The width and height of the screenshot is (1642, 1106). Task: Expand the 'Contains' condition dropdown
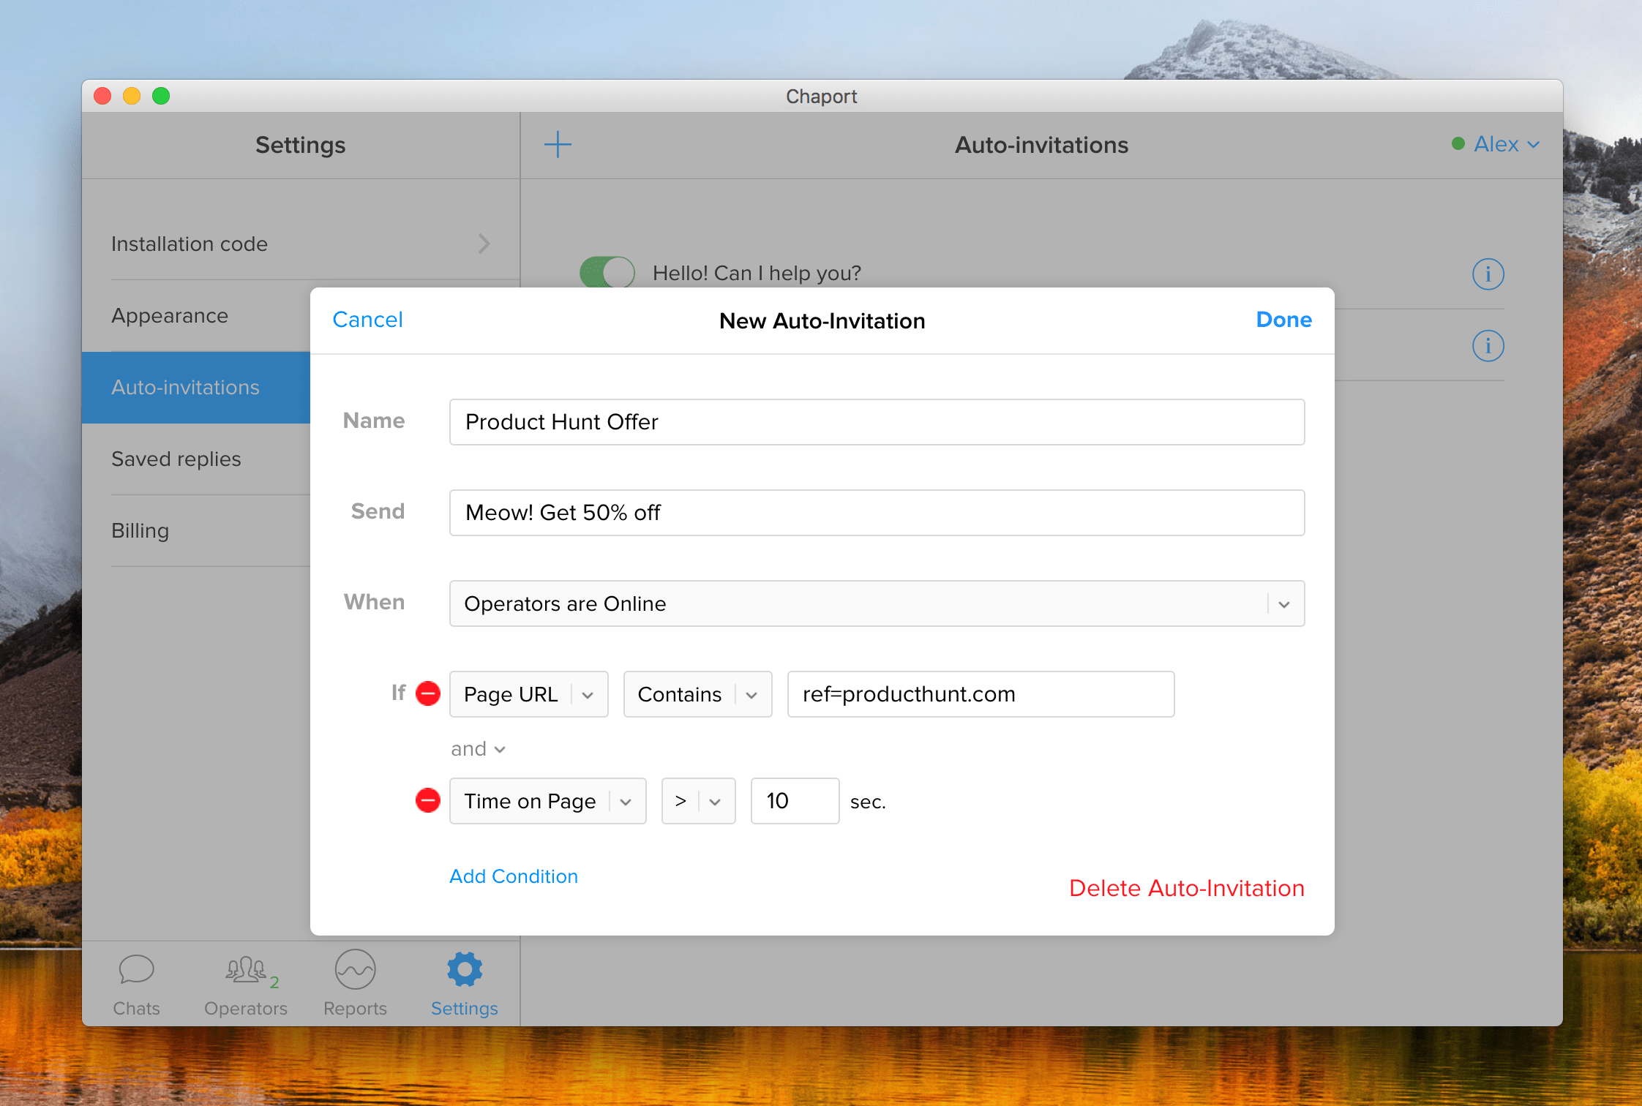(751, 694)
